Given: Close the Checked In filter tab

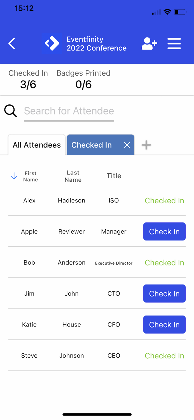Looking at the screenshot, I should click(x=127, y=145).
